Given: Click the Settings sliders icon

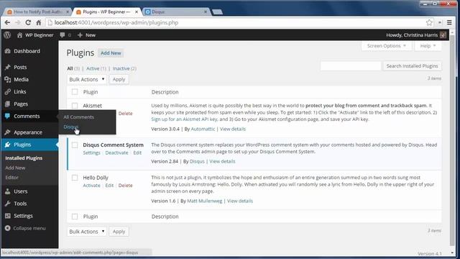Looking at the screenshot, I should 8,216.
